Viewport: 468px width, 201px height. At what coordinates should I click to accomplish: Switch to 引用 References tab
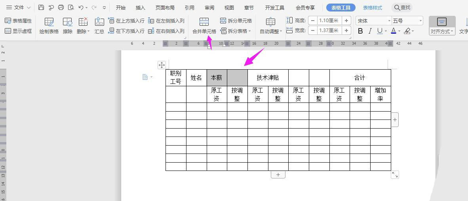189,8
